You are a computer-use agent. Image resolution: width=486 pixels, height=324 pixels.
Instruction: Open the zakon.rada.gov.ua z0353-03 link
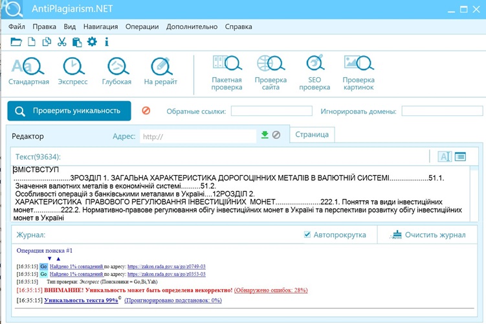(x=166, y=274)
